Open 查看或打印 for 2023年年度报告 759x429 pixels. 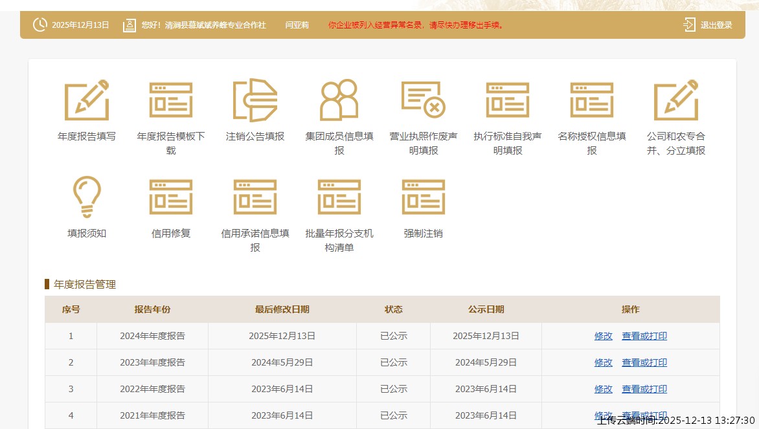(644, 362)
